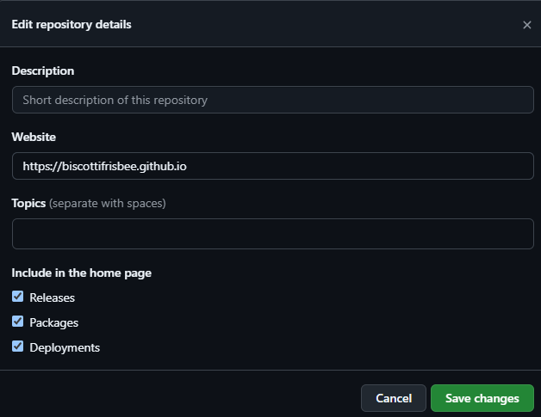Close the Edit repository details dialog

tap(526, 25)
